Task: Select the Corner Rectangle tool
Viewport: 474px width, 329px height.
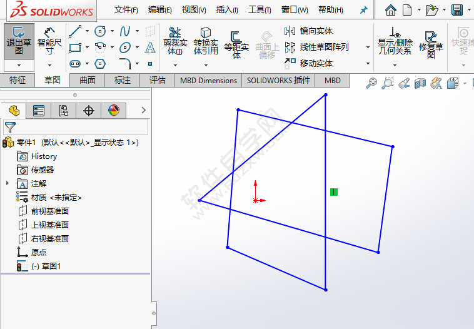Action: 75,48
